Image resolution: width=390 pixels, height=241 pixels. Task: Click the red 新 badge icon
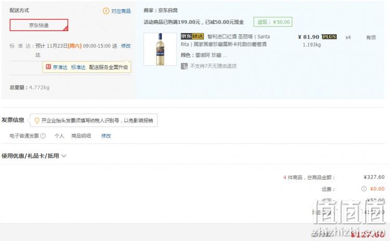point(48,66)
